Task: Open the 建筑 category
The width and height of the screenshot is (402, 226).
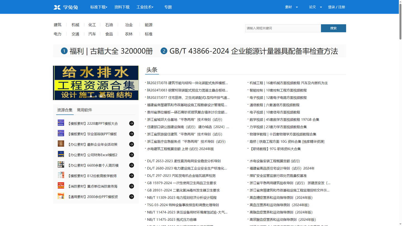Action: 58,25
